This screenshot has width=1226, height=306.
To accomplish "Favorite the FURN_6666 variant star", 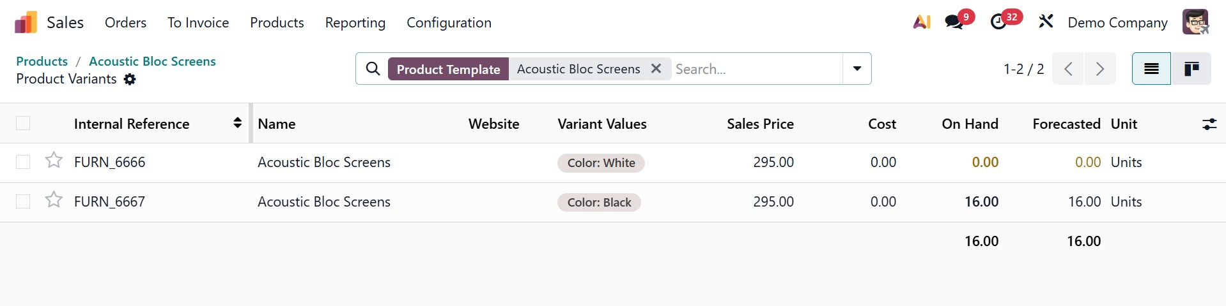I will click(54, 161).
